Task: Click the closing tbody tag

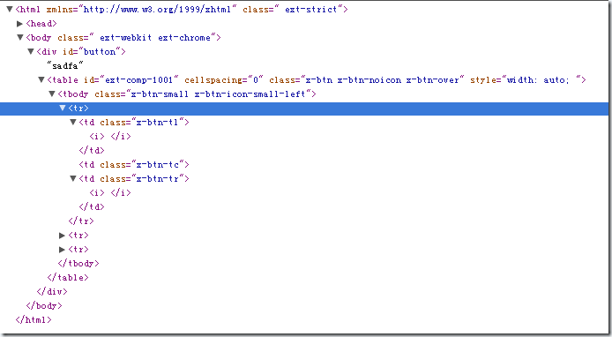Action: tap(78, 263)
